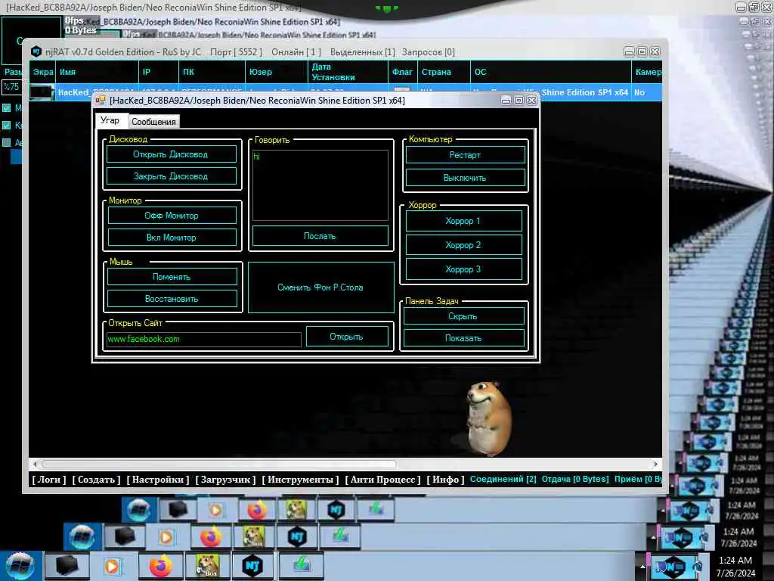The image size is (774, 581).
Task: Switch to the Сообщения tab
Action: 153,122
